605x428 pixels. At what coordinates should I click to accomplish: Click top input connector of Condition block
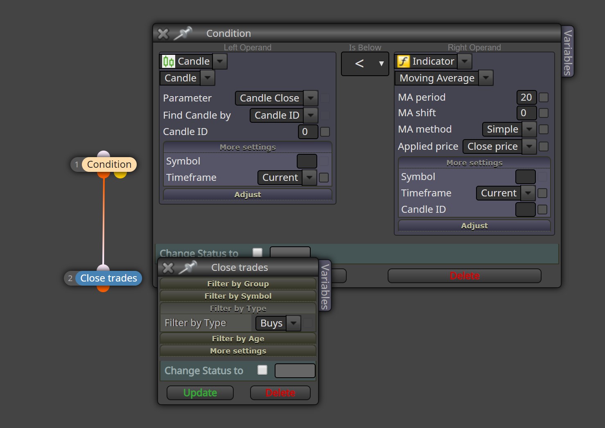tap(104, 154)
